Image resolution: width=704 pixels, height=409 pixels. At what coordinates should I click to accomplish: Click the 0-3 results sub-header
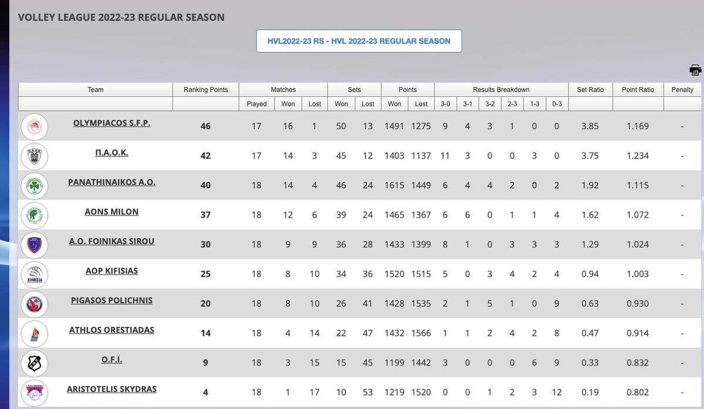click(557, 104)
